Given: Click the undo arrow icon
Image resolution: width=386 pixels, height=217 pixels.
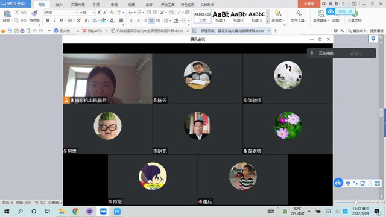Looking at the screenshot, I should tap(35, 31).
